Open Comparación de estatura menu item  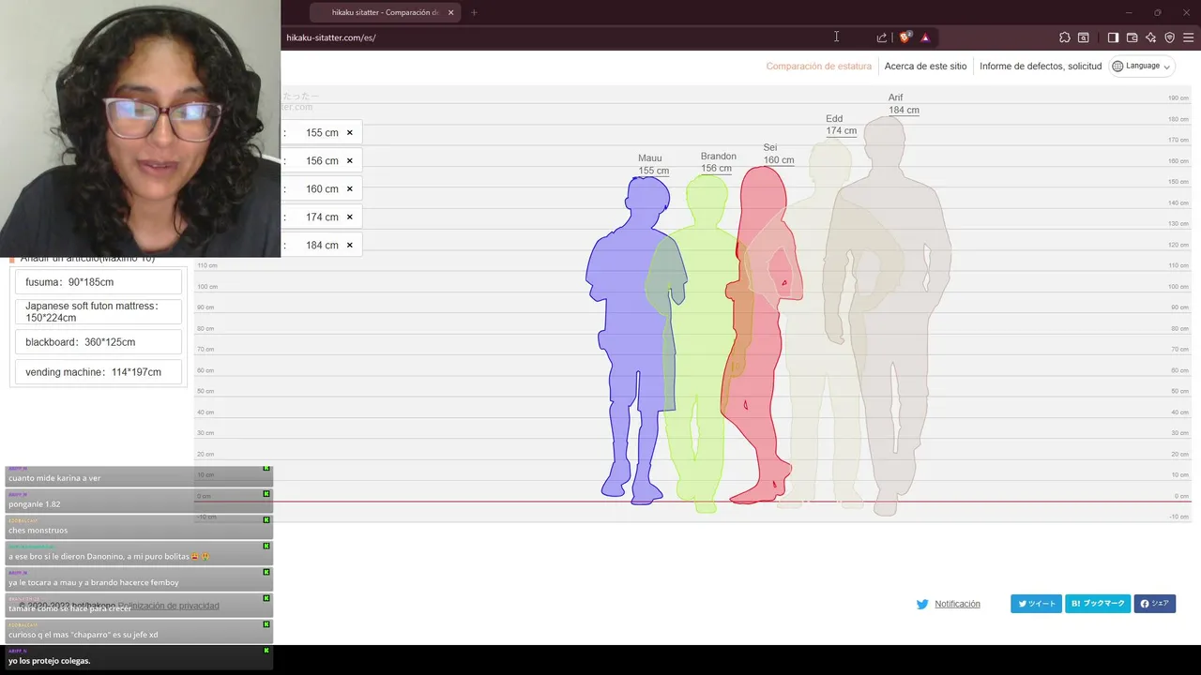(819, 67)
